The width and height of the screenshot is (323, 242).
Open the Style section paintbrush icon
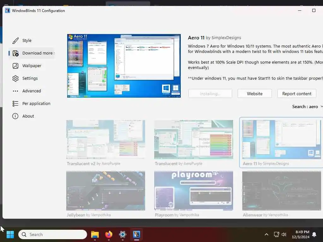pyautogui.click(x=15, y=41)
